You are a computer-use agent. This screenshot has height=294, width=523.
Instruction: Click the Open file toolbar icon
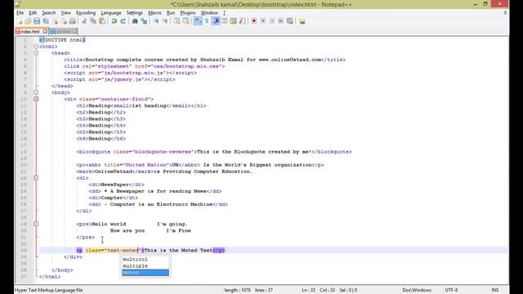[x=28, y=21]
